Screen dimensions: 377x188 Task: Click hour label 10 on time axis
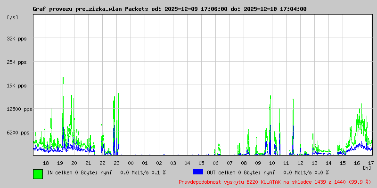pos(272,163)
